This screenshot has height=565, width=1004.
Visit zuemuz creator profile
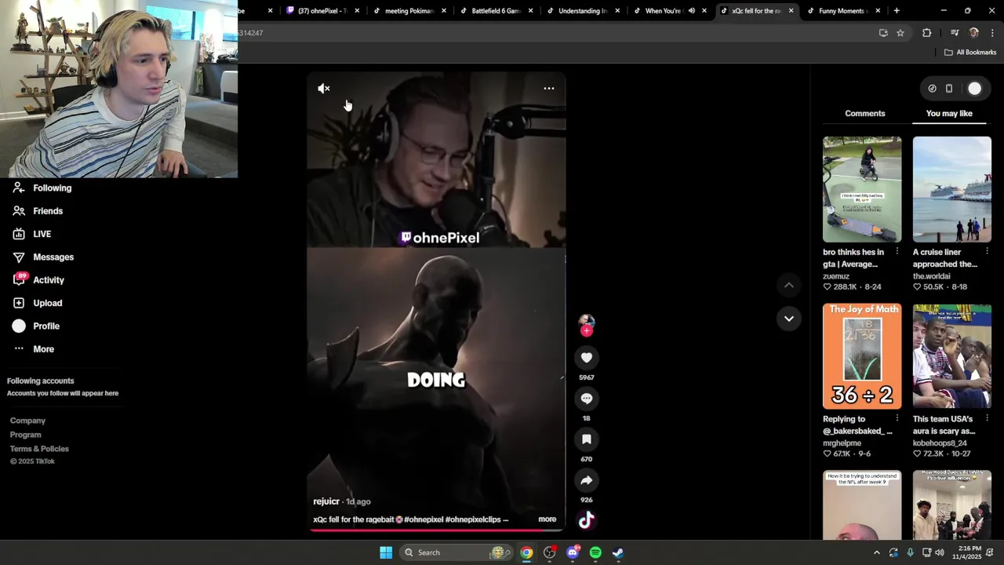point(836,276)
